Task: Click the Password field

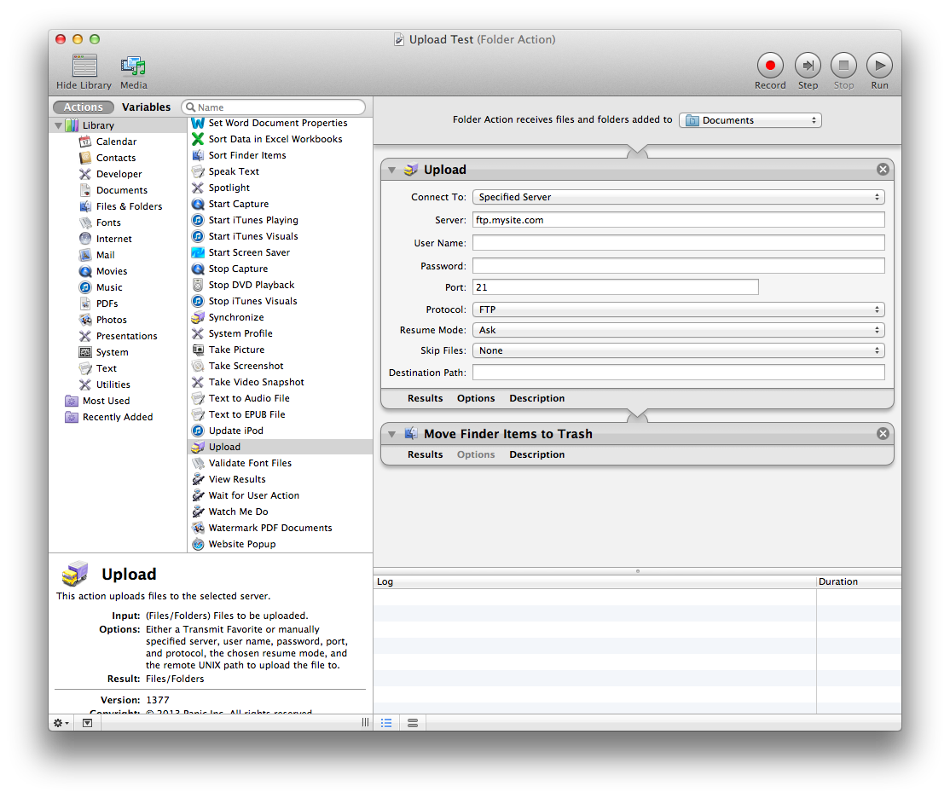Action: click(679, 266)
